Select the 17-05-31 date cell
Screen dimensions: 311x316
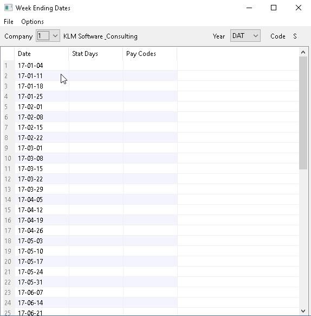point(42,282)
